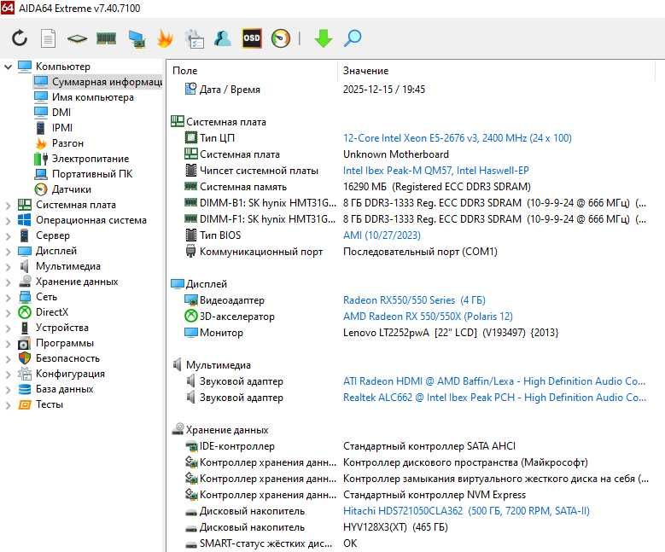Open the IPMI tree item

[55, 128]
